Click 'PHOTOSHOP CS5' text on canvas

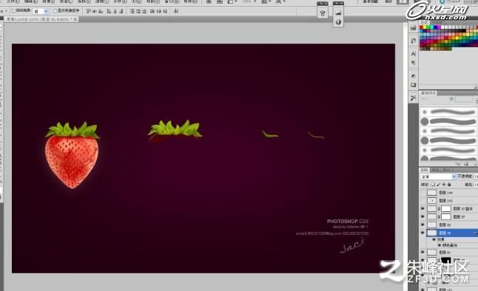click(348, 222)
